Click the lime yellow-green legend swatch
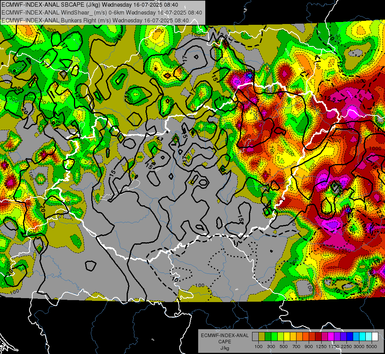 coord(281,336)
